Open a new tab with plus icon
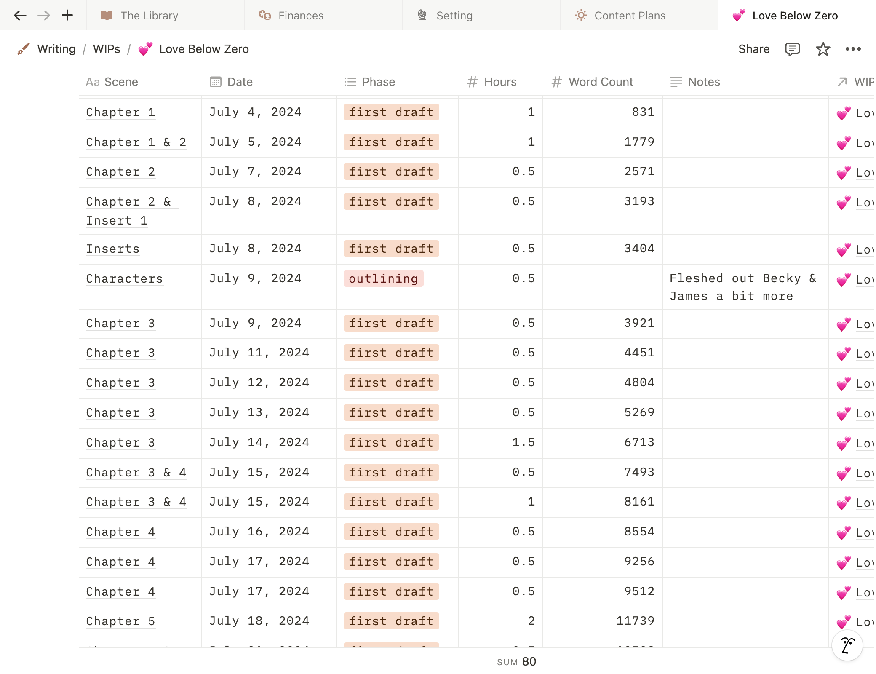The height and width of the screenshot is (674, 876). (67, 16)
